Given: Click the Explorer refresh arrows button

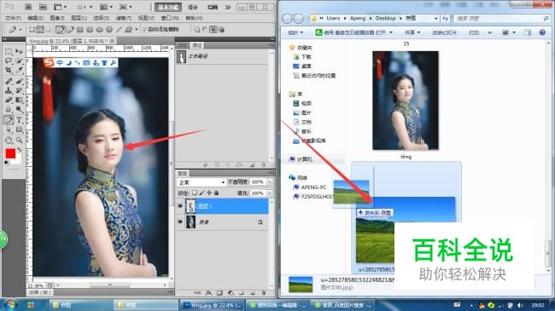Looking at the screenshot, I should tap(445, 19).
